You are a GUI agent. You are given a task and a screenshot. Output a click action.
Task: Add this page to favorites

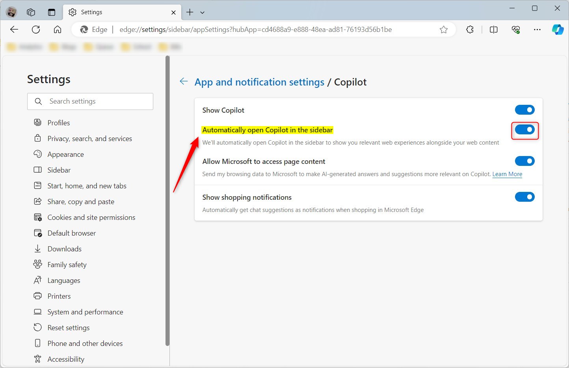[444, 29]
